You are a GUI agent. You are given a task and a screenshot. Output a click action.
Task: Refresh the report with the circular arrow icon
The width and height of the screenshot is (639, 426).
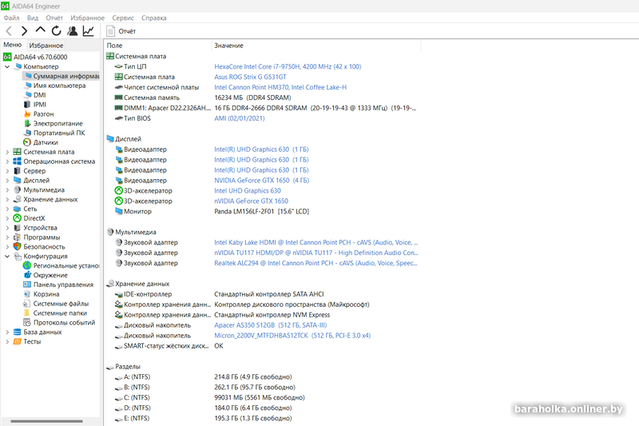pos(56,30)
